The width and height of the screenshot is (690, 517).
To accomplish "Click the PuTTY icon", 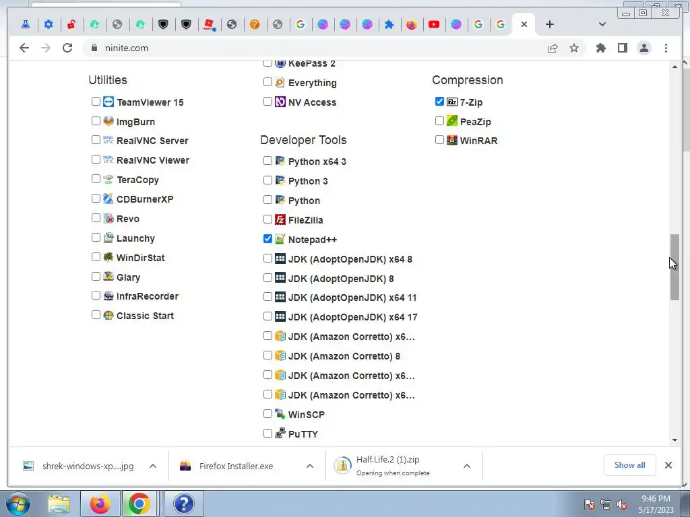I will (280, 434).
